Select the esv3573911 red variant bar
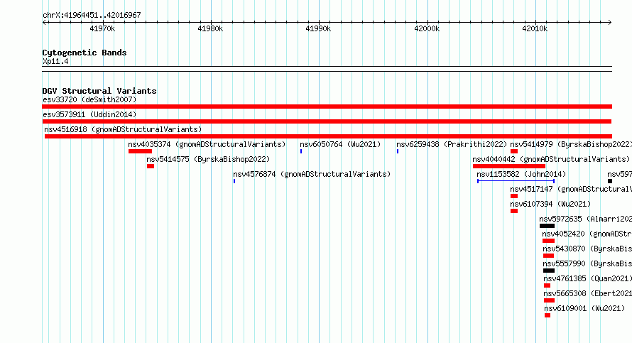The width and height of the screenshot is (632, 343). tap(327, 121)
